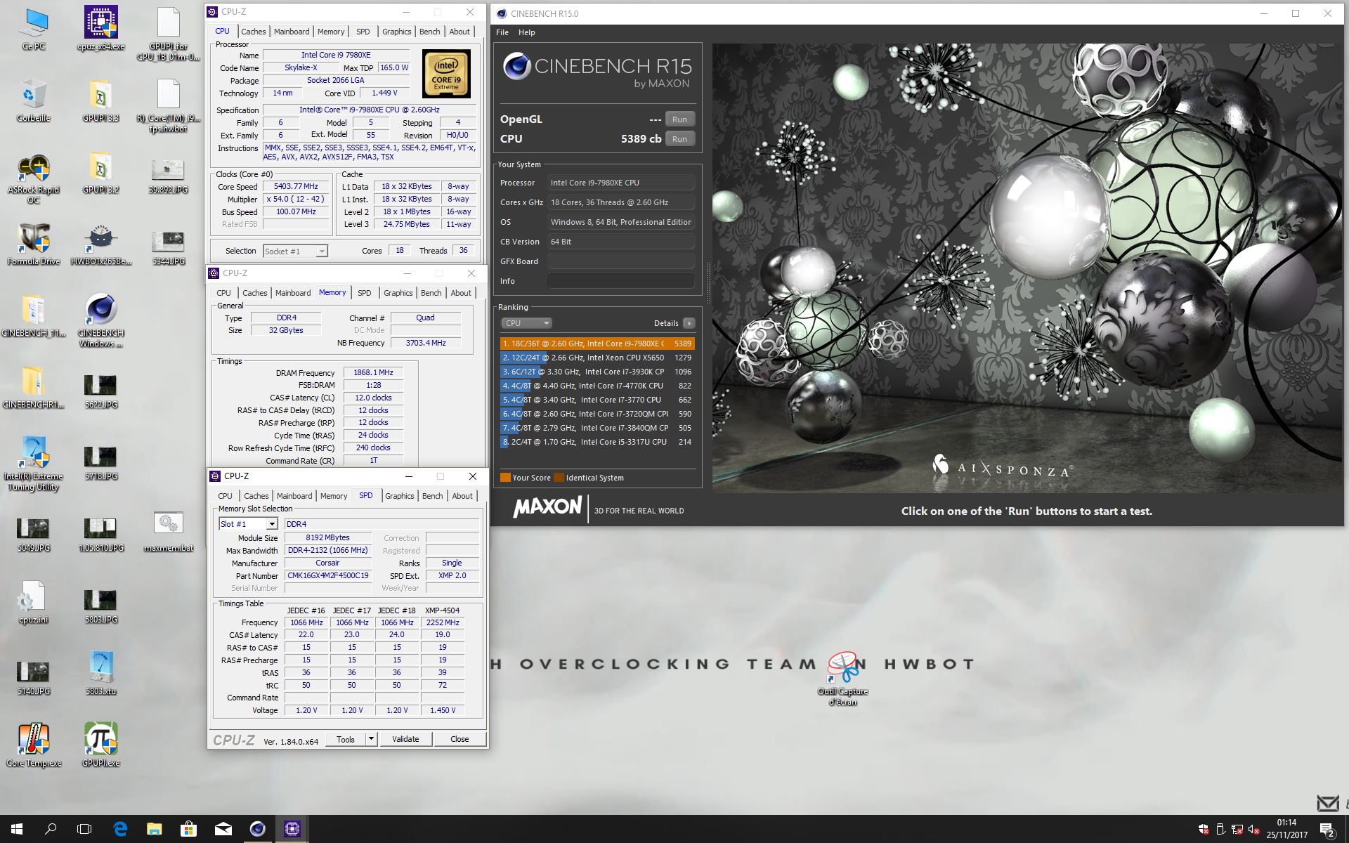Open cpuz_x64.exe desktop icon

point(101,29)
